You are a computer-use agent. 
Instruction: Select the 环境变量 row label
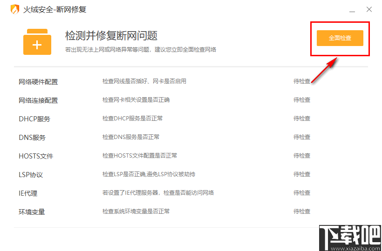tap(32, 212)
